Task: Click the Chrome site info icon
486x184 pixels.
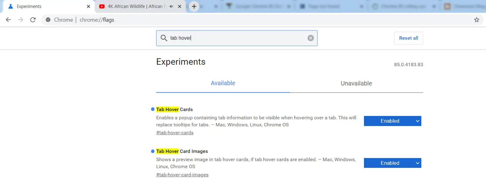Action: point(48,20)
